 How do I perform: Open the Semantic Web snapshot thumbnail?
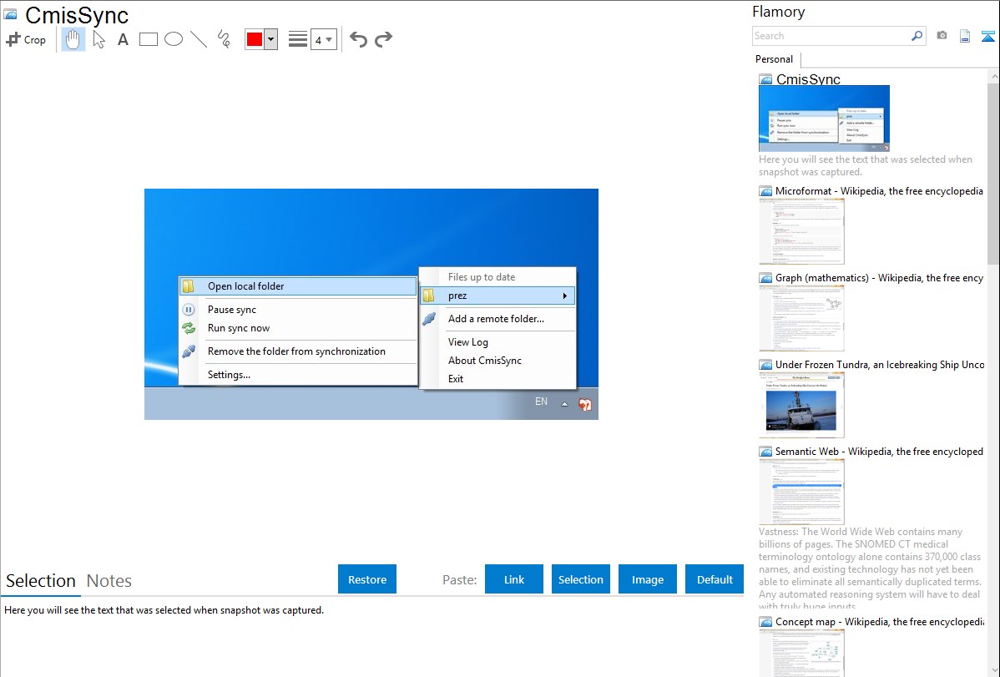(801, 492)
